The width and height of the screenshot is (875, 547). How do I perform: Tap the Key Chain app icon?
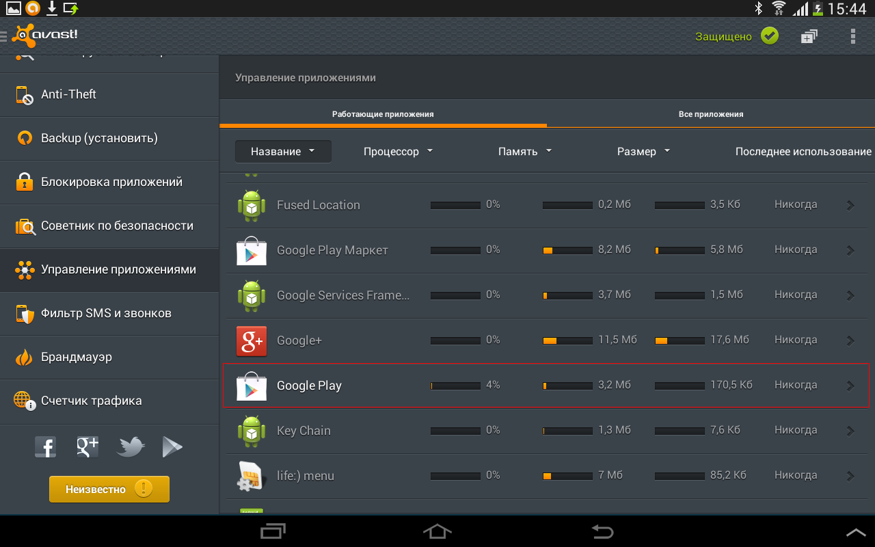(251, 431)
